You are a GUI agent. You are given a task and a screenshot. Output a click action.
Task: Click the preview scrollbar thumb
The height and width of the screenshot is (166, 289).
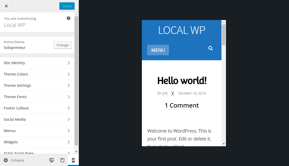[x=224, y=35]
